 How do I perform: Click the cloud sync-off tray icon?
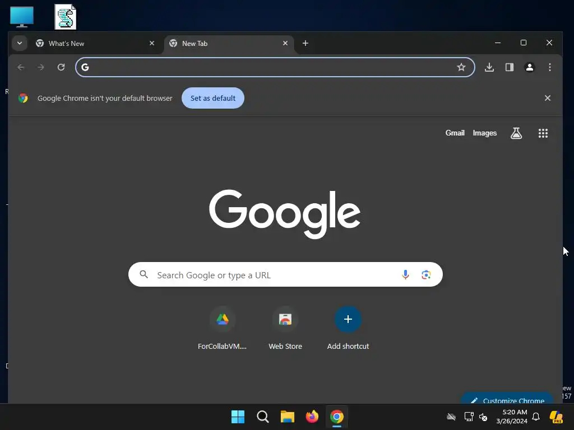(x=451, y=417)
